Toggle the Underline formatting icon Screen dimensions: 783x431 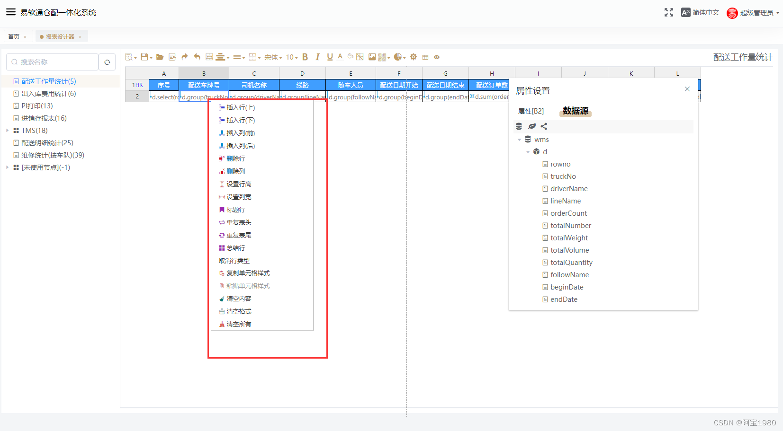pos(329,57)
